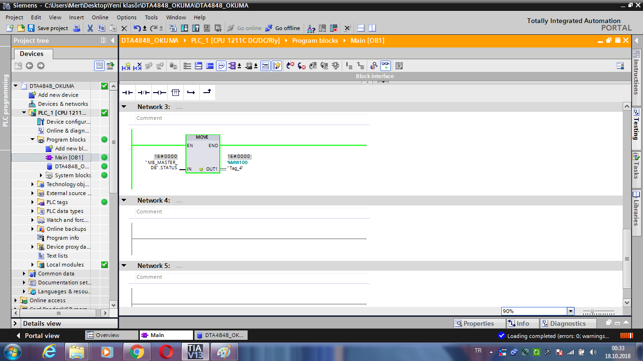Insert a new network icon
The image size is (643, 361).
[x=126, y=66]
